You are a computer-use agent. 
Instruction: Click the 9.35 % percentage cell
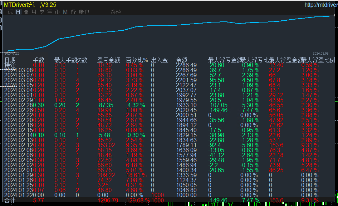[x=135, y=145]
